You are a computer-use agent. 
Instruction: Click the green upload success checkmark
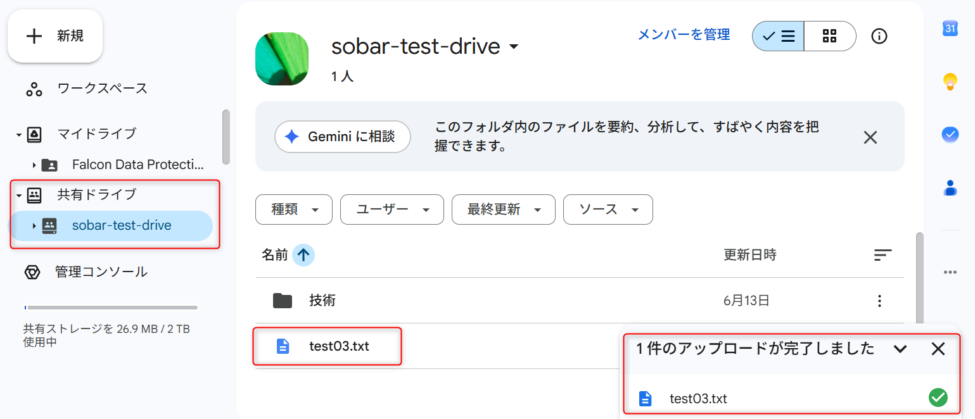pyautogui.click(x=938, y=397)
